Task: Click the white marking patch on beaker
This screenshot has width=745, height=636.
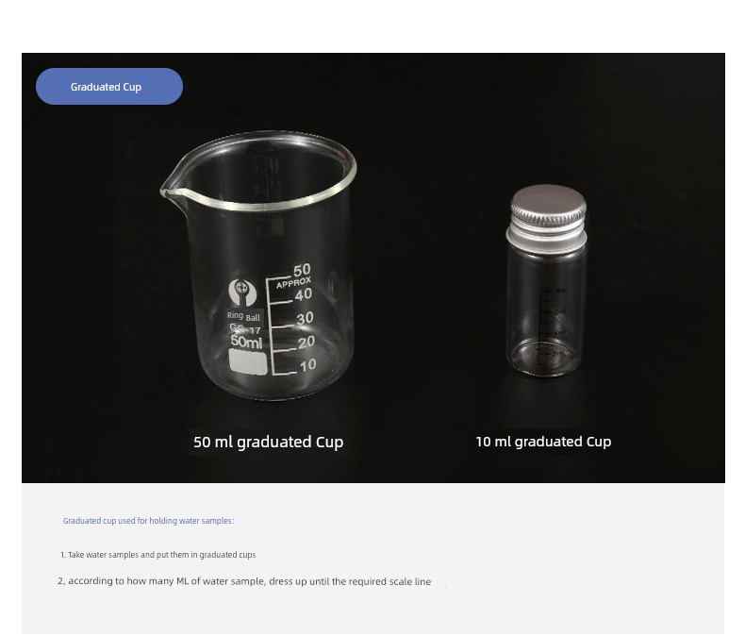Action: [x=248, y=362]
